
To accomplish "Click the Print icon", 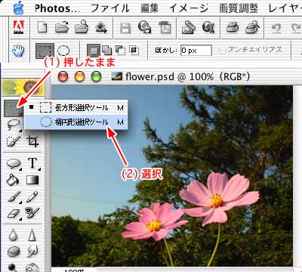I will [x=232, y=27].
